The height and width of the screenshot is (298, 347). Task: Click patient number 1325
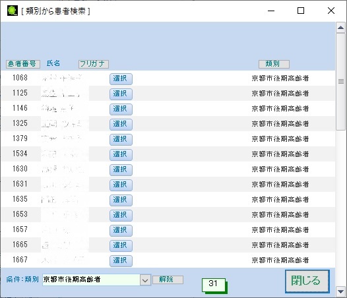tap(20, 123)
